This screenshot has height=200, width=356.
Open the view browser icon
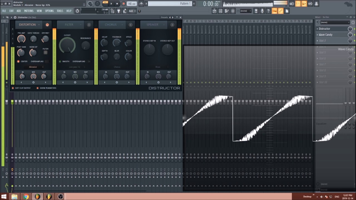click(x=112, y=11)
